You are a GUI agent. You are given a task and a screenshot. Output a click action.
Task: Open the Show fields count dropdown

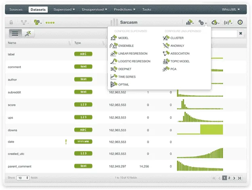[x=23, y=178]
